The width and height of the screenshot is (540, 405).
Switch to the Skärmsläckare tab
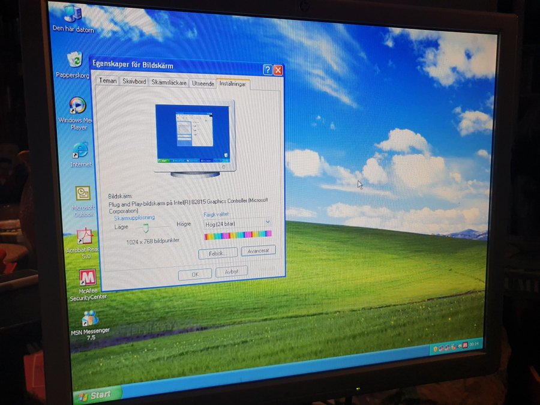point(169,83)
